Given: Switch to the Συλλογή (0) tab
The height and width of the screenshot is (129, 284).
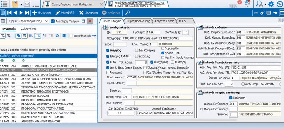Looking at the screenshot, I should pyautogui.click(x=28, y=29).
